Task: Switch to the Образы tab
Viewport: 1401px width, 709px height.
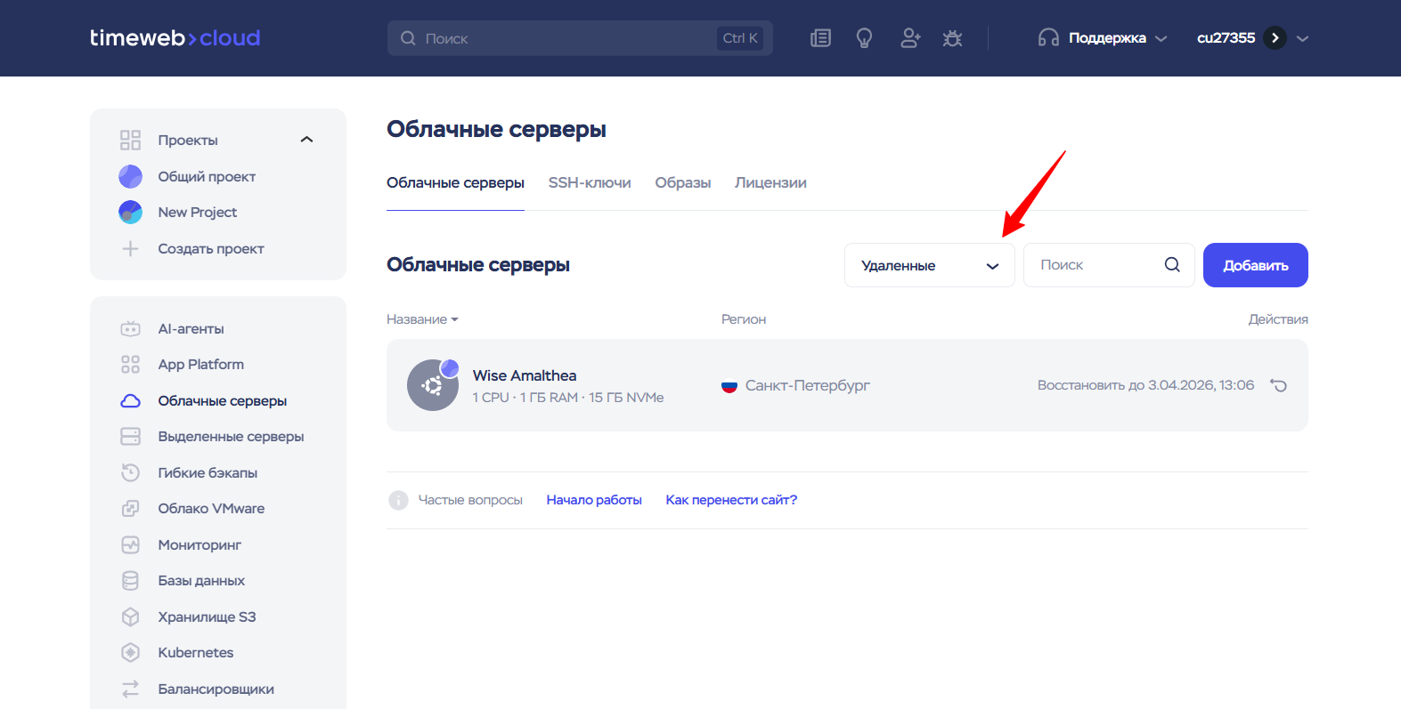Action: pyautogui.click(x=682, y=183)
